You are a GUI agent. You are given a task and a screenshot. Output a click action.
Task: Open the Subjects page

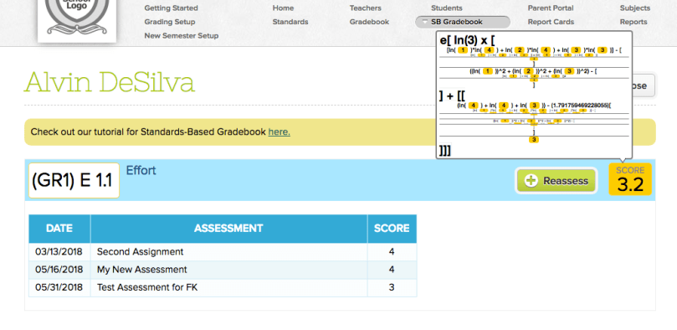tap(634, 8)
